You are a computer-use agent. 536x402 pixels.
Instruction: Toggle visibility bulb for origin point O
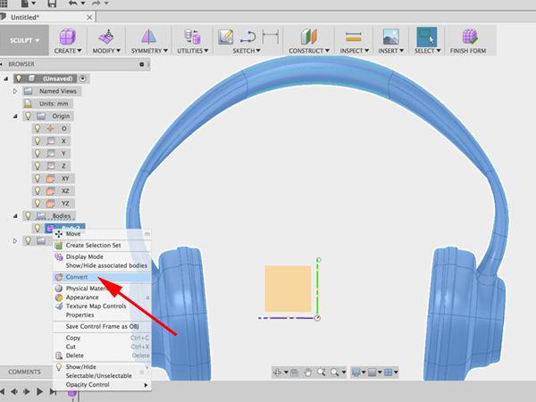(38, 129)
